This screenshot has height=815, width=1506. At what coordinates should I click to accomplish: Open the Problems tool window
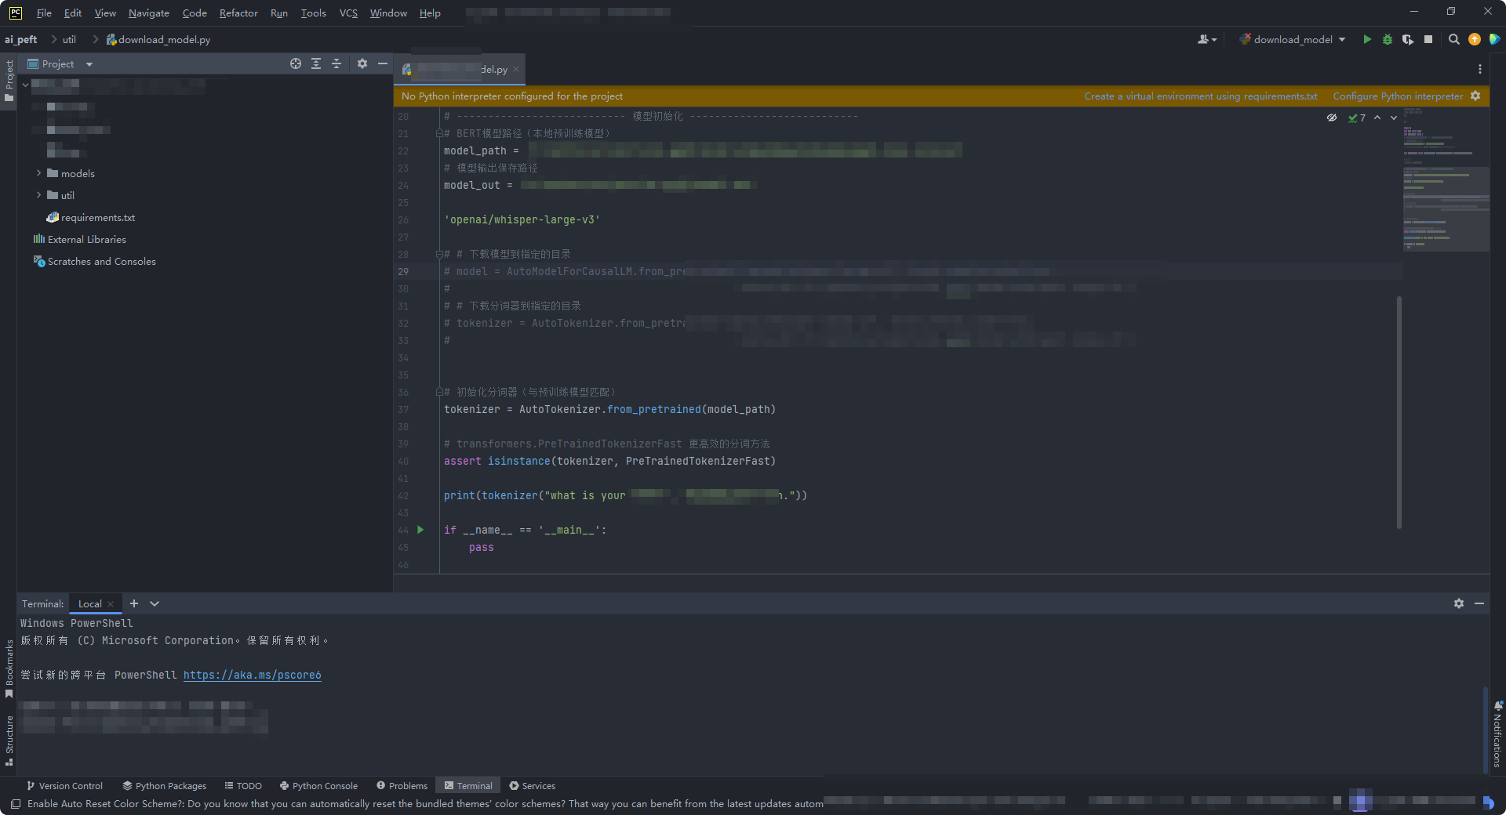402,785
